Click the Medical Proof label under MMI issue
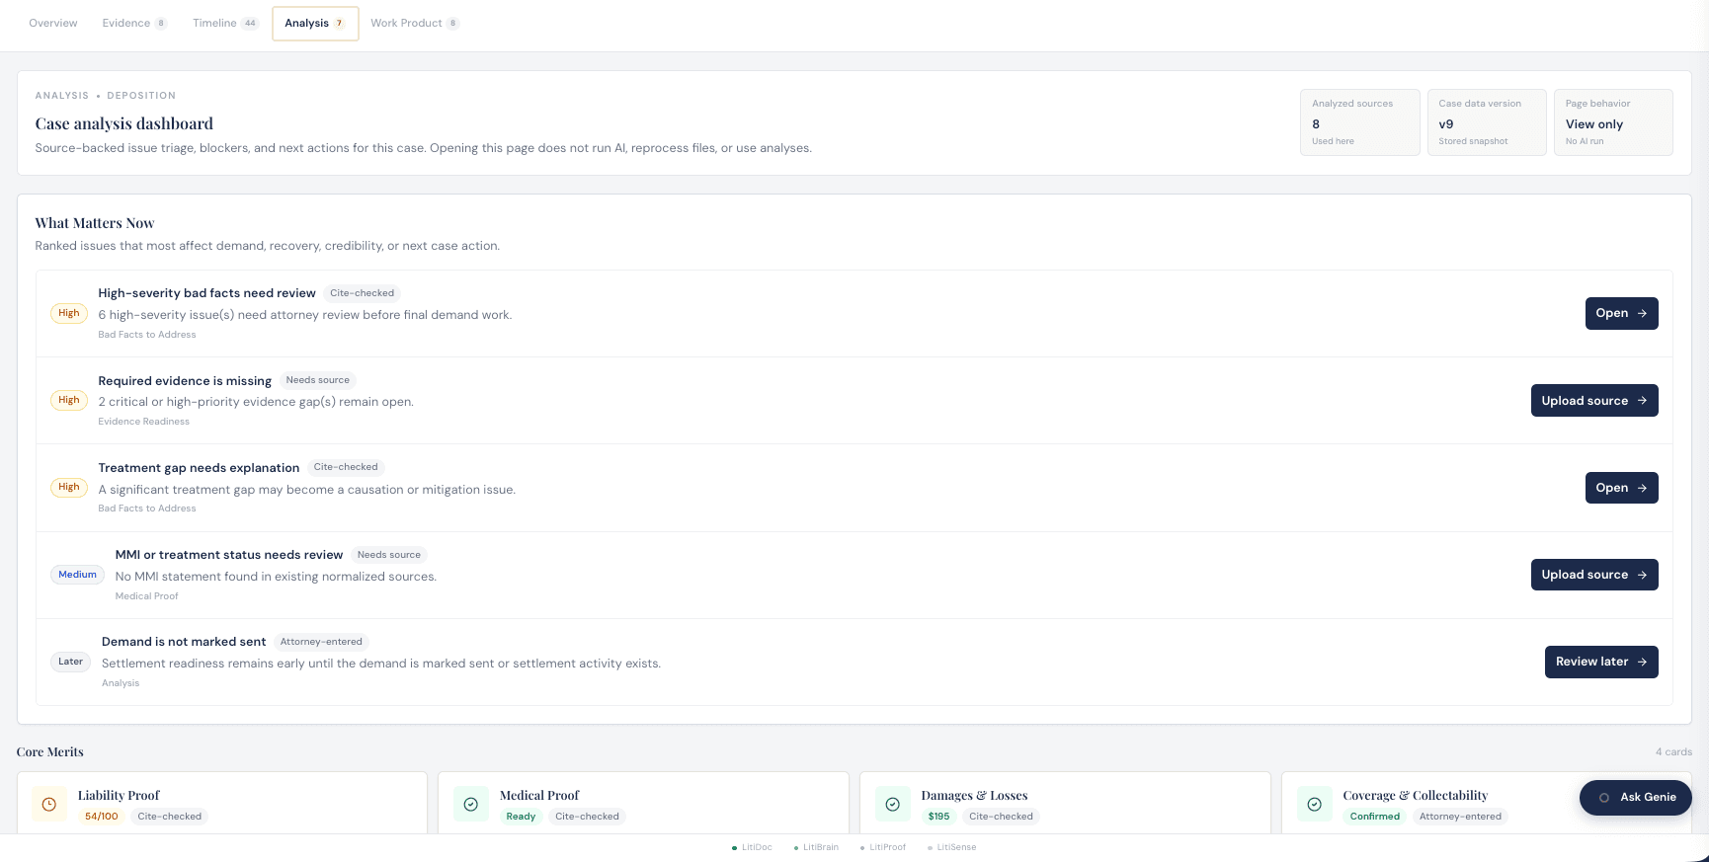Image resolution: width=1709 pixels, height=862 pixels. pos(146,596)
